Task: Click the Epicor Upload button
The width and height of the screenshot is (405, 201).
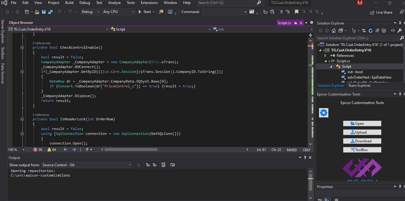Action: (362, 132)
